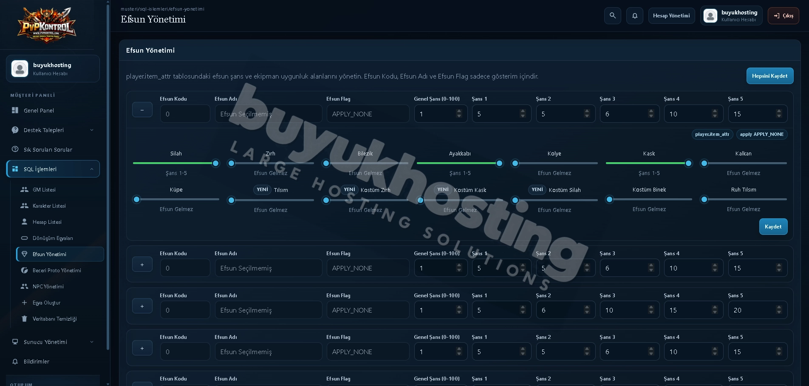Save the expanded row with Kaydet
Image resolution: width=809 pixels, height=386 pixels.
773,227
